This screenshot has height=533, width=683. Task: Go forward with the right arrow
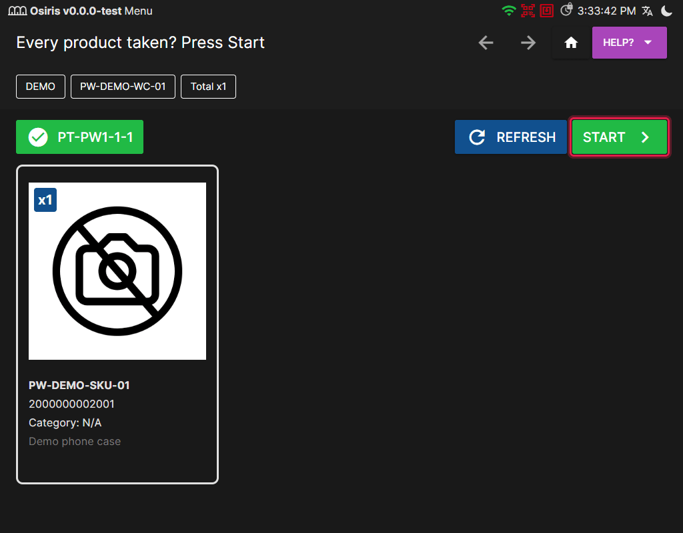coord(528,43)
